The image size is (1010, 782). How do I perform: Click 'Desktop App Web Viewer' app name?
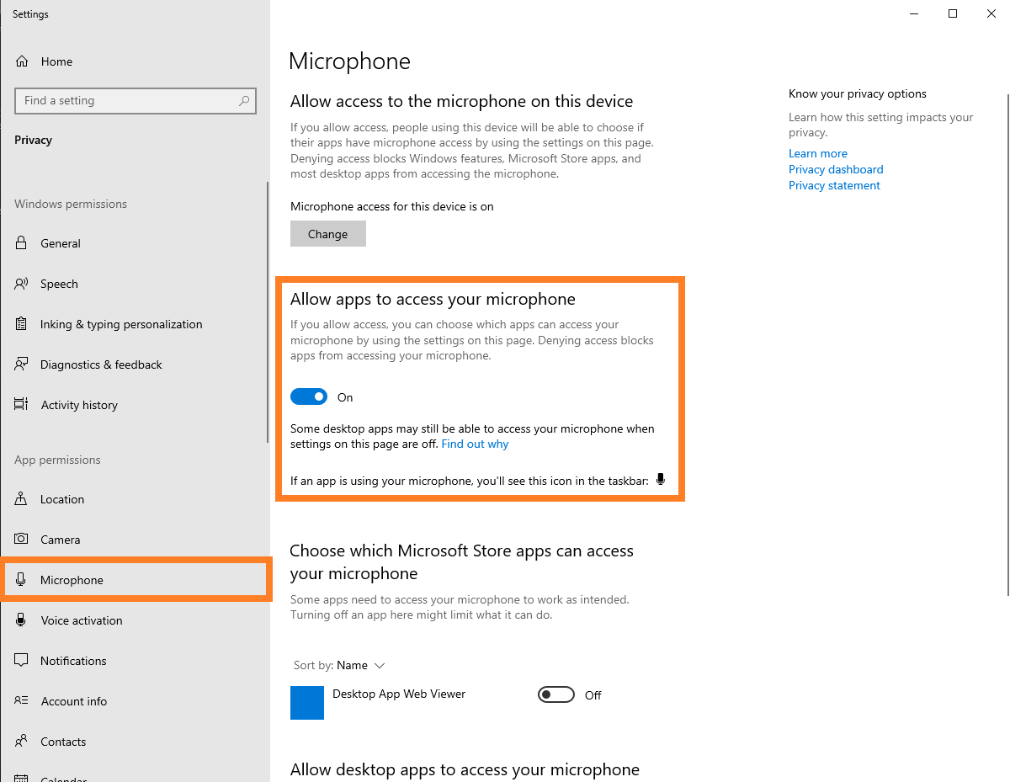tap(399, 694)
